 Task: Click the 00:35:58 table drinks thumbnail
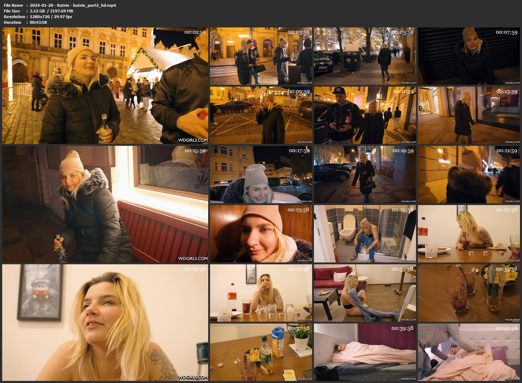[x=469, y=293]
